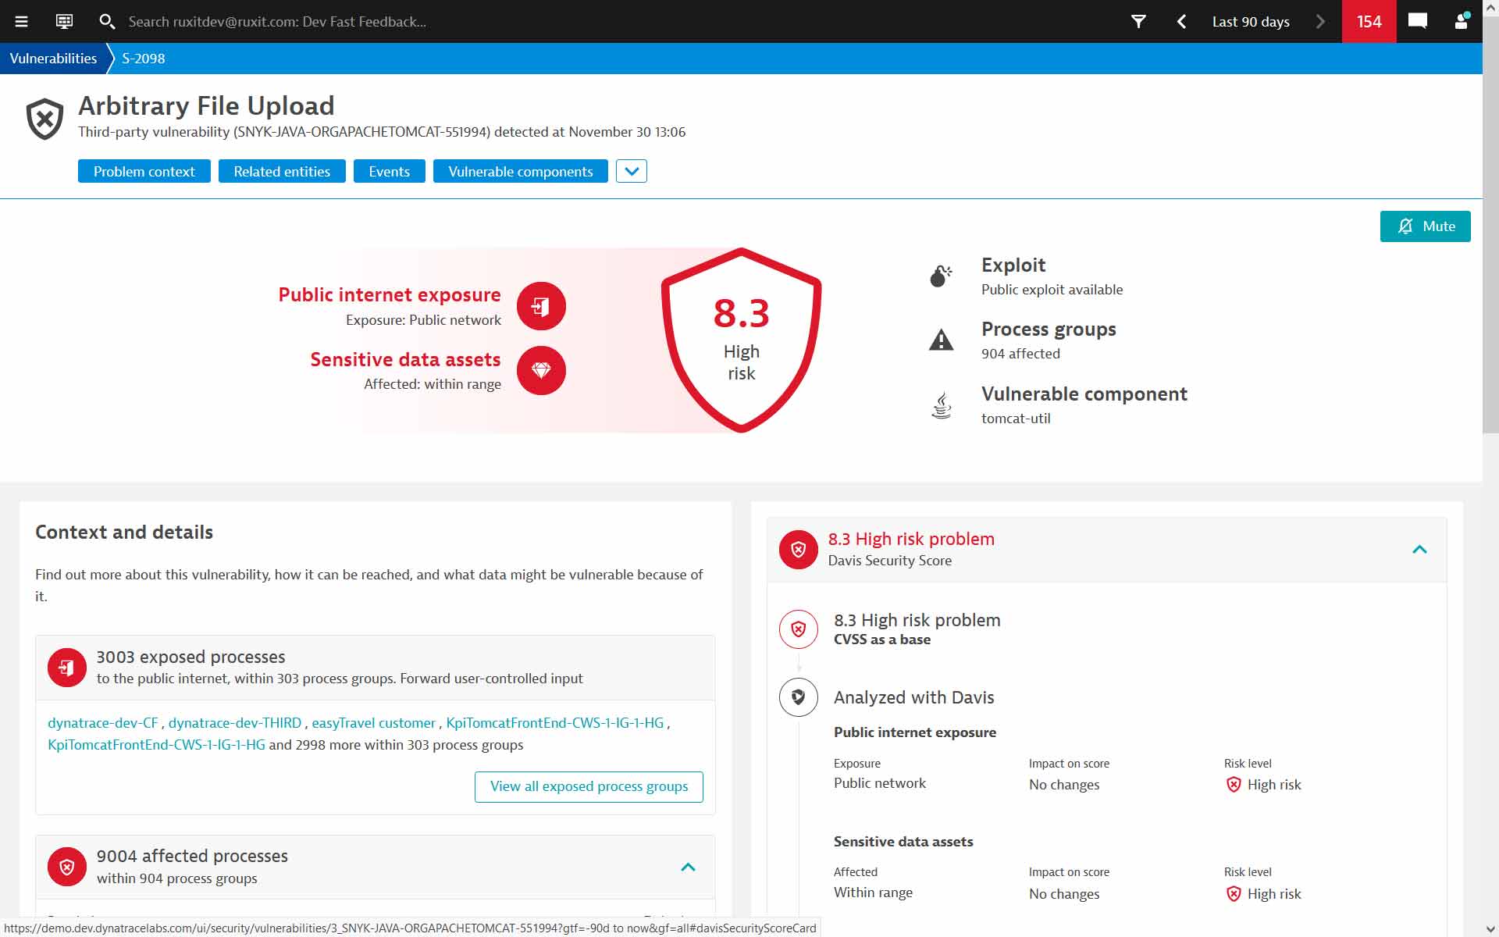Screen dimensions: 1499x937
Task: Click the 'Arbitrary File Upload' title
Action: tap(206, 105)
